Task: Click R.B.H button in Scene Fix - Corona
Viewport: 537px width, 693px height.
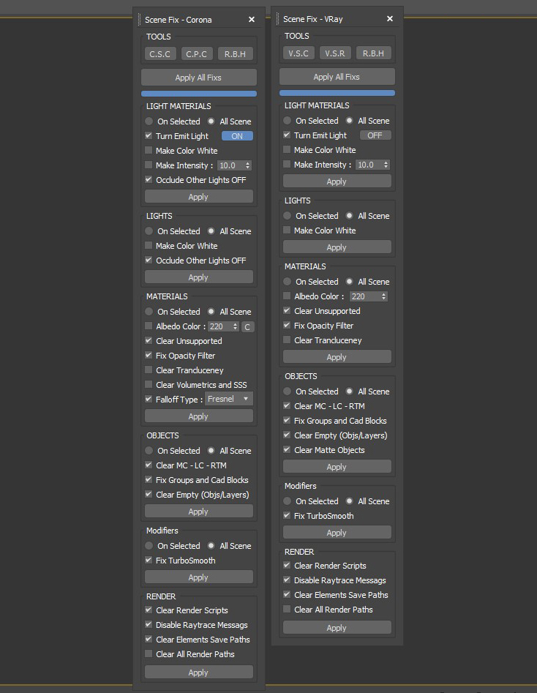Action: [235, 54]
